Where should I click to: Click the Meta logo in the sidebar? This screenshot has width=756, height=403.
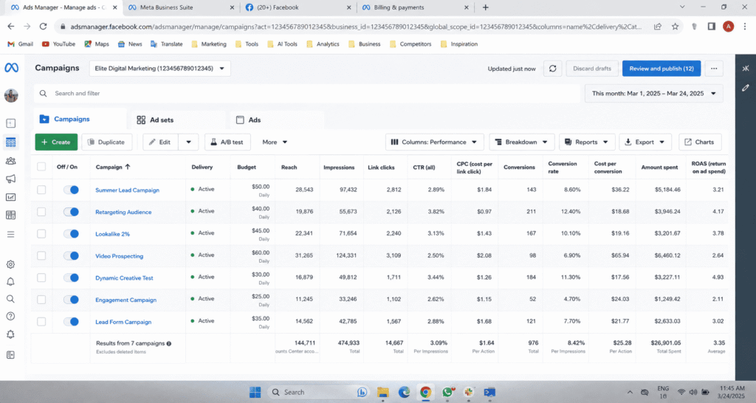11,68
